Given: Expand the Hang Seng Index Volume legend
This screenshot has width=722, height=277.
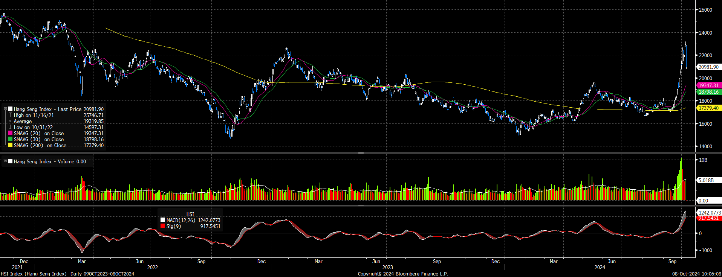Looking at the screenshot, I should click(6, 161).
